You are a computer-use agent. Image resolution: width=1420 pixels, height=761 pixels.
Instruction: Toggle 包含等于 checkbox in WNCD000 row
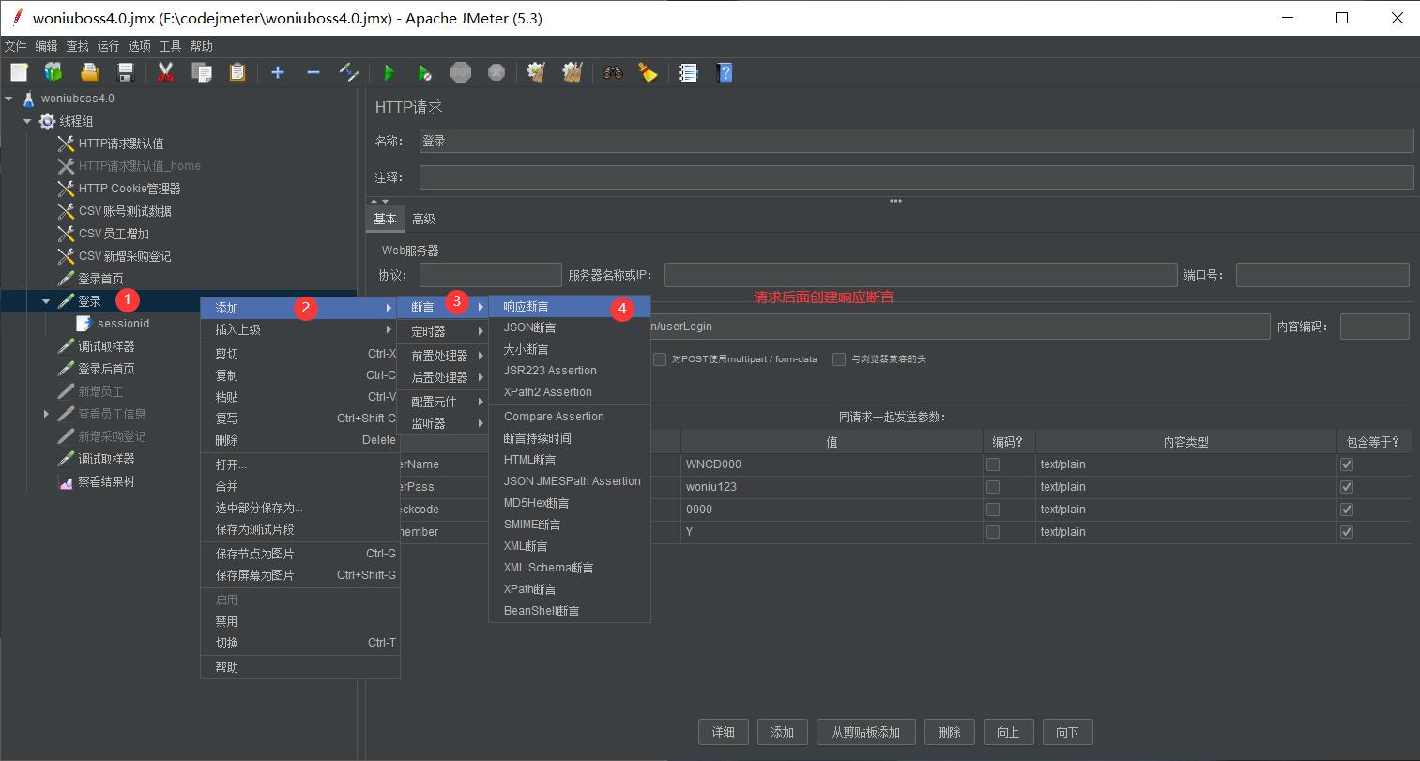click(1347, 464)
